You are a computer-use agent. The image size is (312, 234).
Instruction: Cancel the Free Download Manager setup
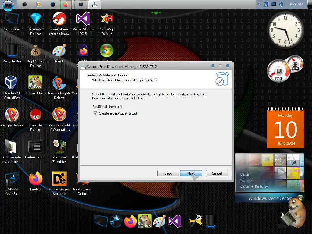point(217,173)
